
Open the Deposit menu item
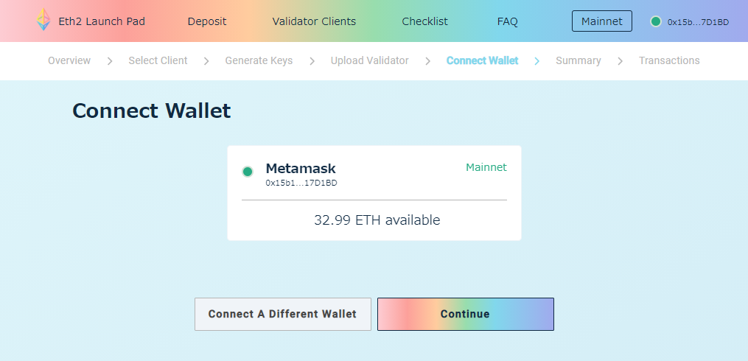coord(207,21)
